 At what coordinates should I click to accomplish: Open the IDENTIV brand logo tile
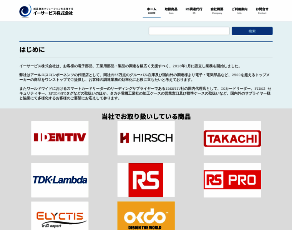pyautogui.click(x=60, y=138)
